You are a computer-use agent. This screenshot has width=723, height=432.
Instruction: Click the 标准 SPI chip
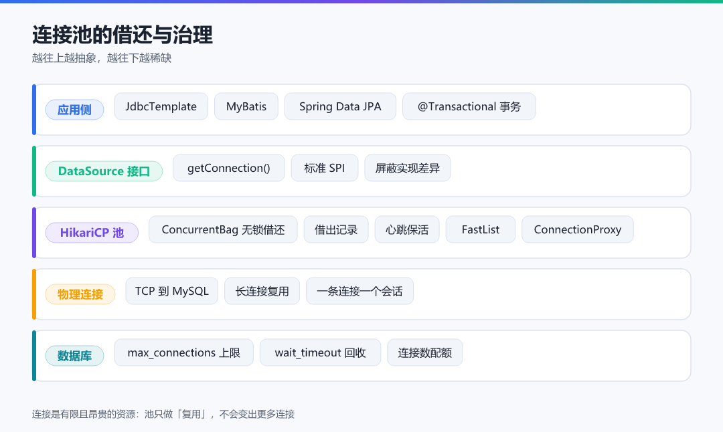click(325, 168)
